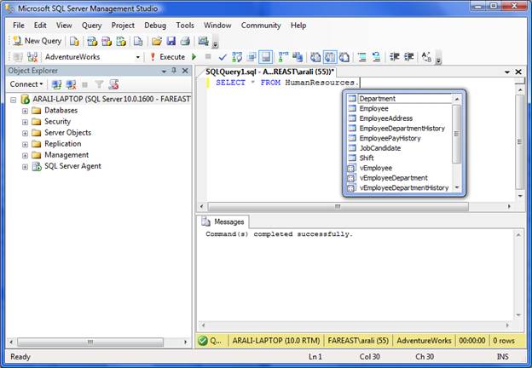This screenshot has height=368, width=532.
Task: Expand the Replication folder
Action: 25,144
